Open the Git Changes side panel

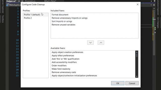coord(158,22)
